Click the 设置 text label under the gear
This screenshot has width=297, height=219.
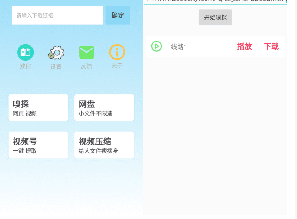[x=56, y=67]
